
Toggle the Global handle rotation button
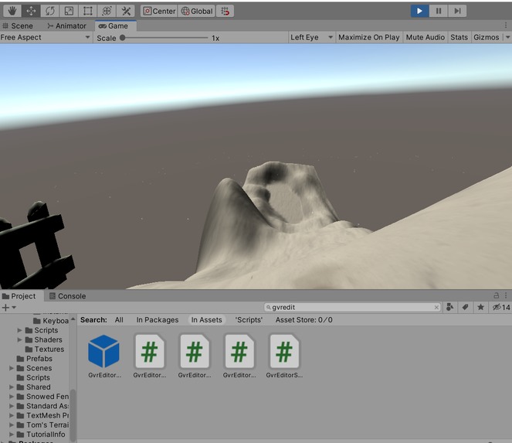(197, 11)
